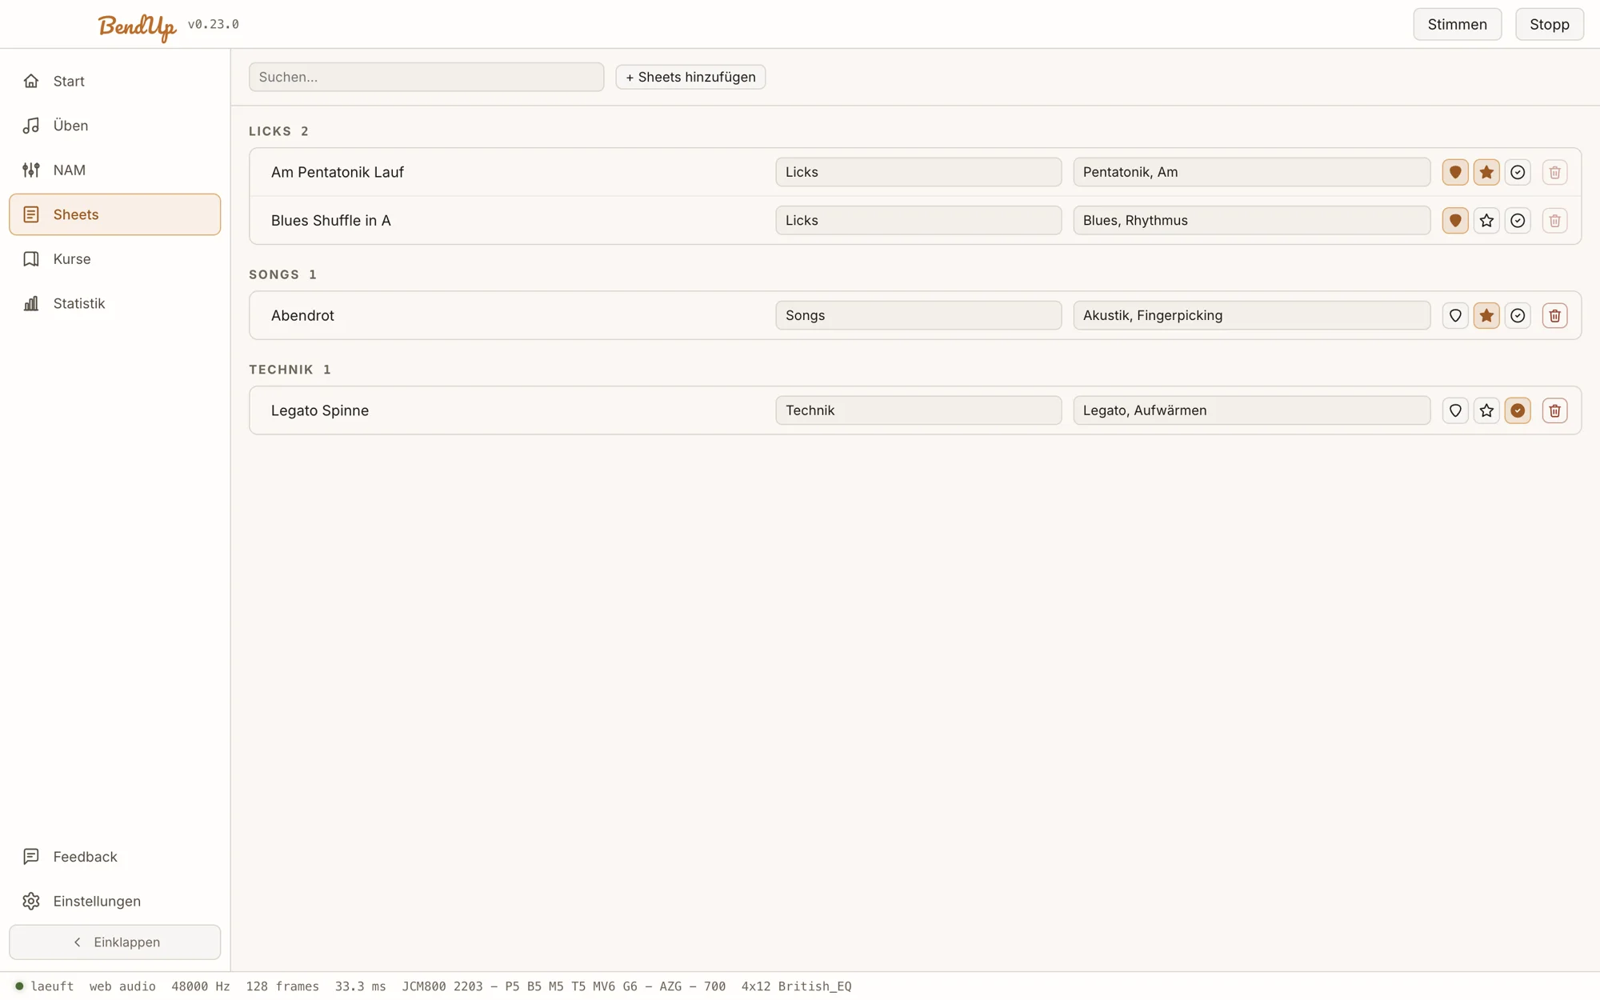The width and height of the screenshot is (1600, 1000).
Task: Edit Songs category field for Abendrot
Action: click(918, 315)
